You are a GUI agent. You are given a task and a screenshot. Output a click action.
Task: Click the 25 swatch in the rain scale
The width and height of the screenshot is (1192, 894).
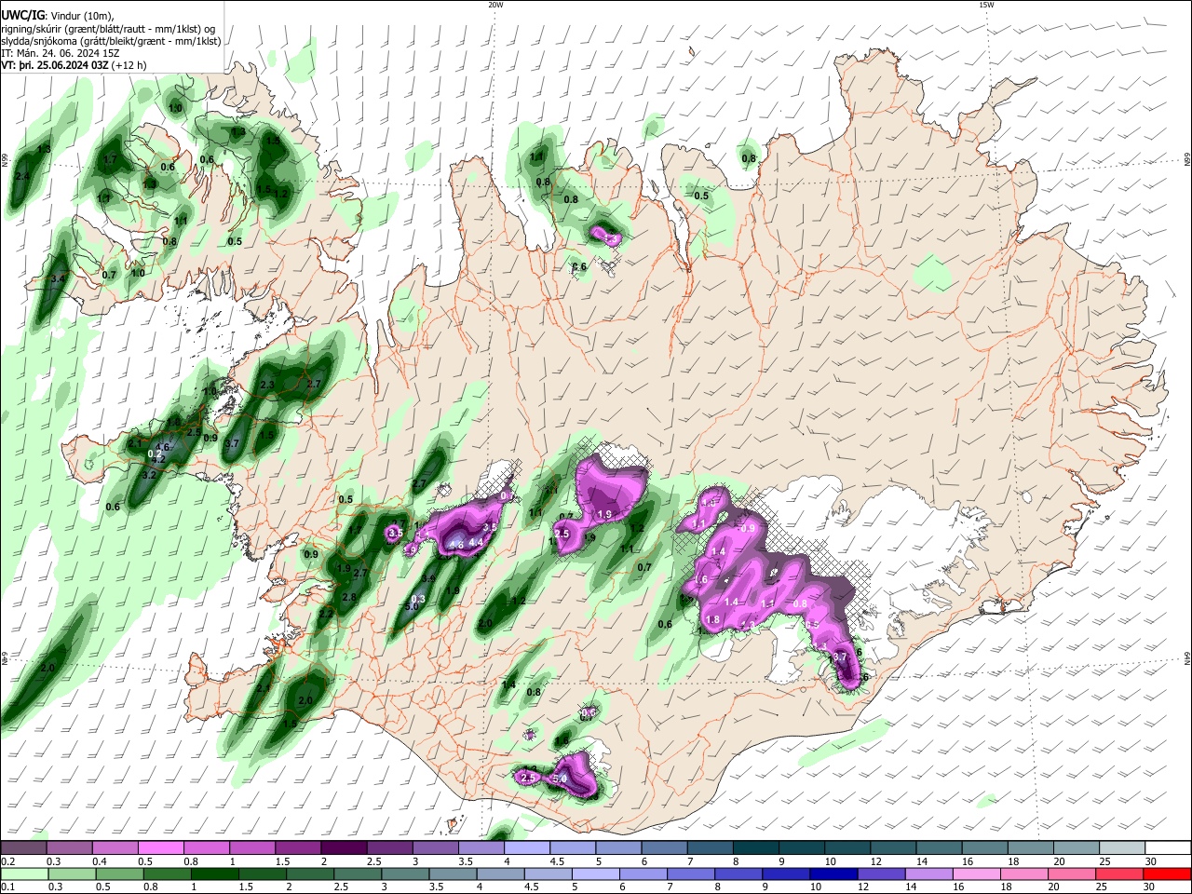tap(1121, 874)
